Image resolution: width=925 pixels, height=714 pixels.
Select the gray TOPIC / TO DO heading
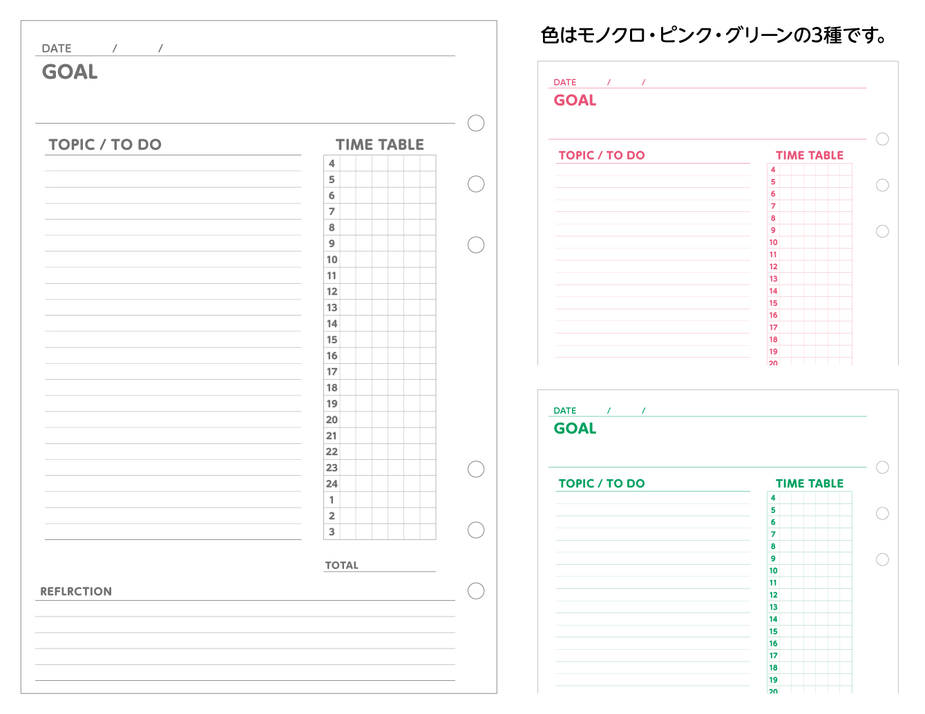click(x=105, y=144)
